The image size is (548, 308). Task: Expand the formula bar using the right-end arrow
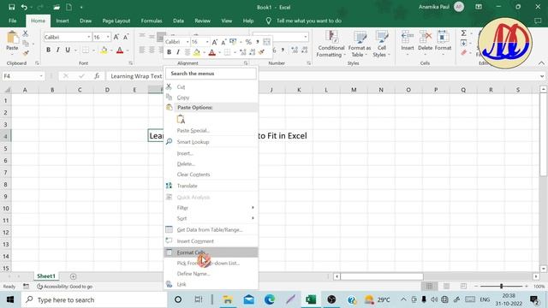click(x=542, y=76)
